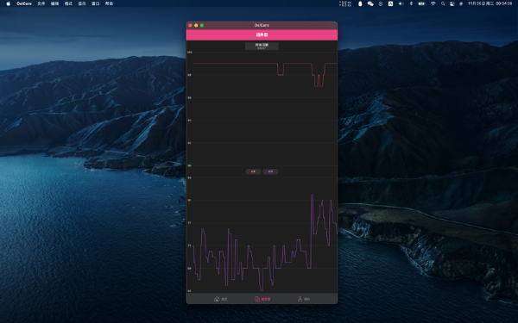The image size is (518, 323).
Task: Open the 帮助 menu in menu bar
Action: click(x=109, y=3)
